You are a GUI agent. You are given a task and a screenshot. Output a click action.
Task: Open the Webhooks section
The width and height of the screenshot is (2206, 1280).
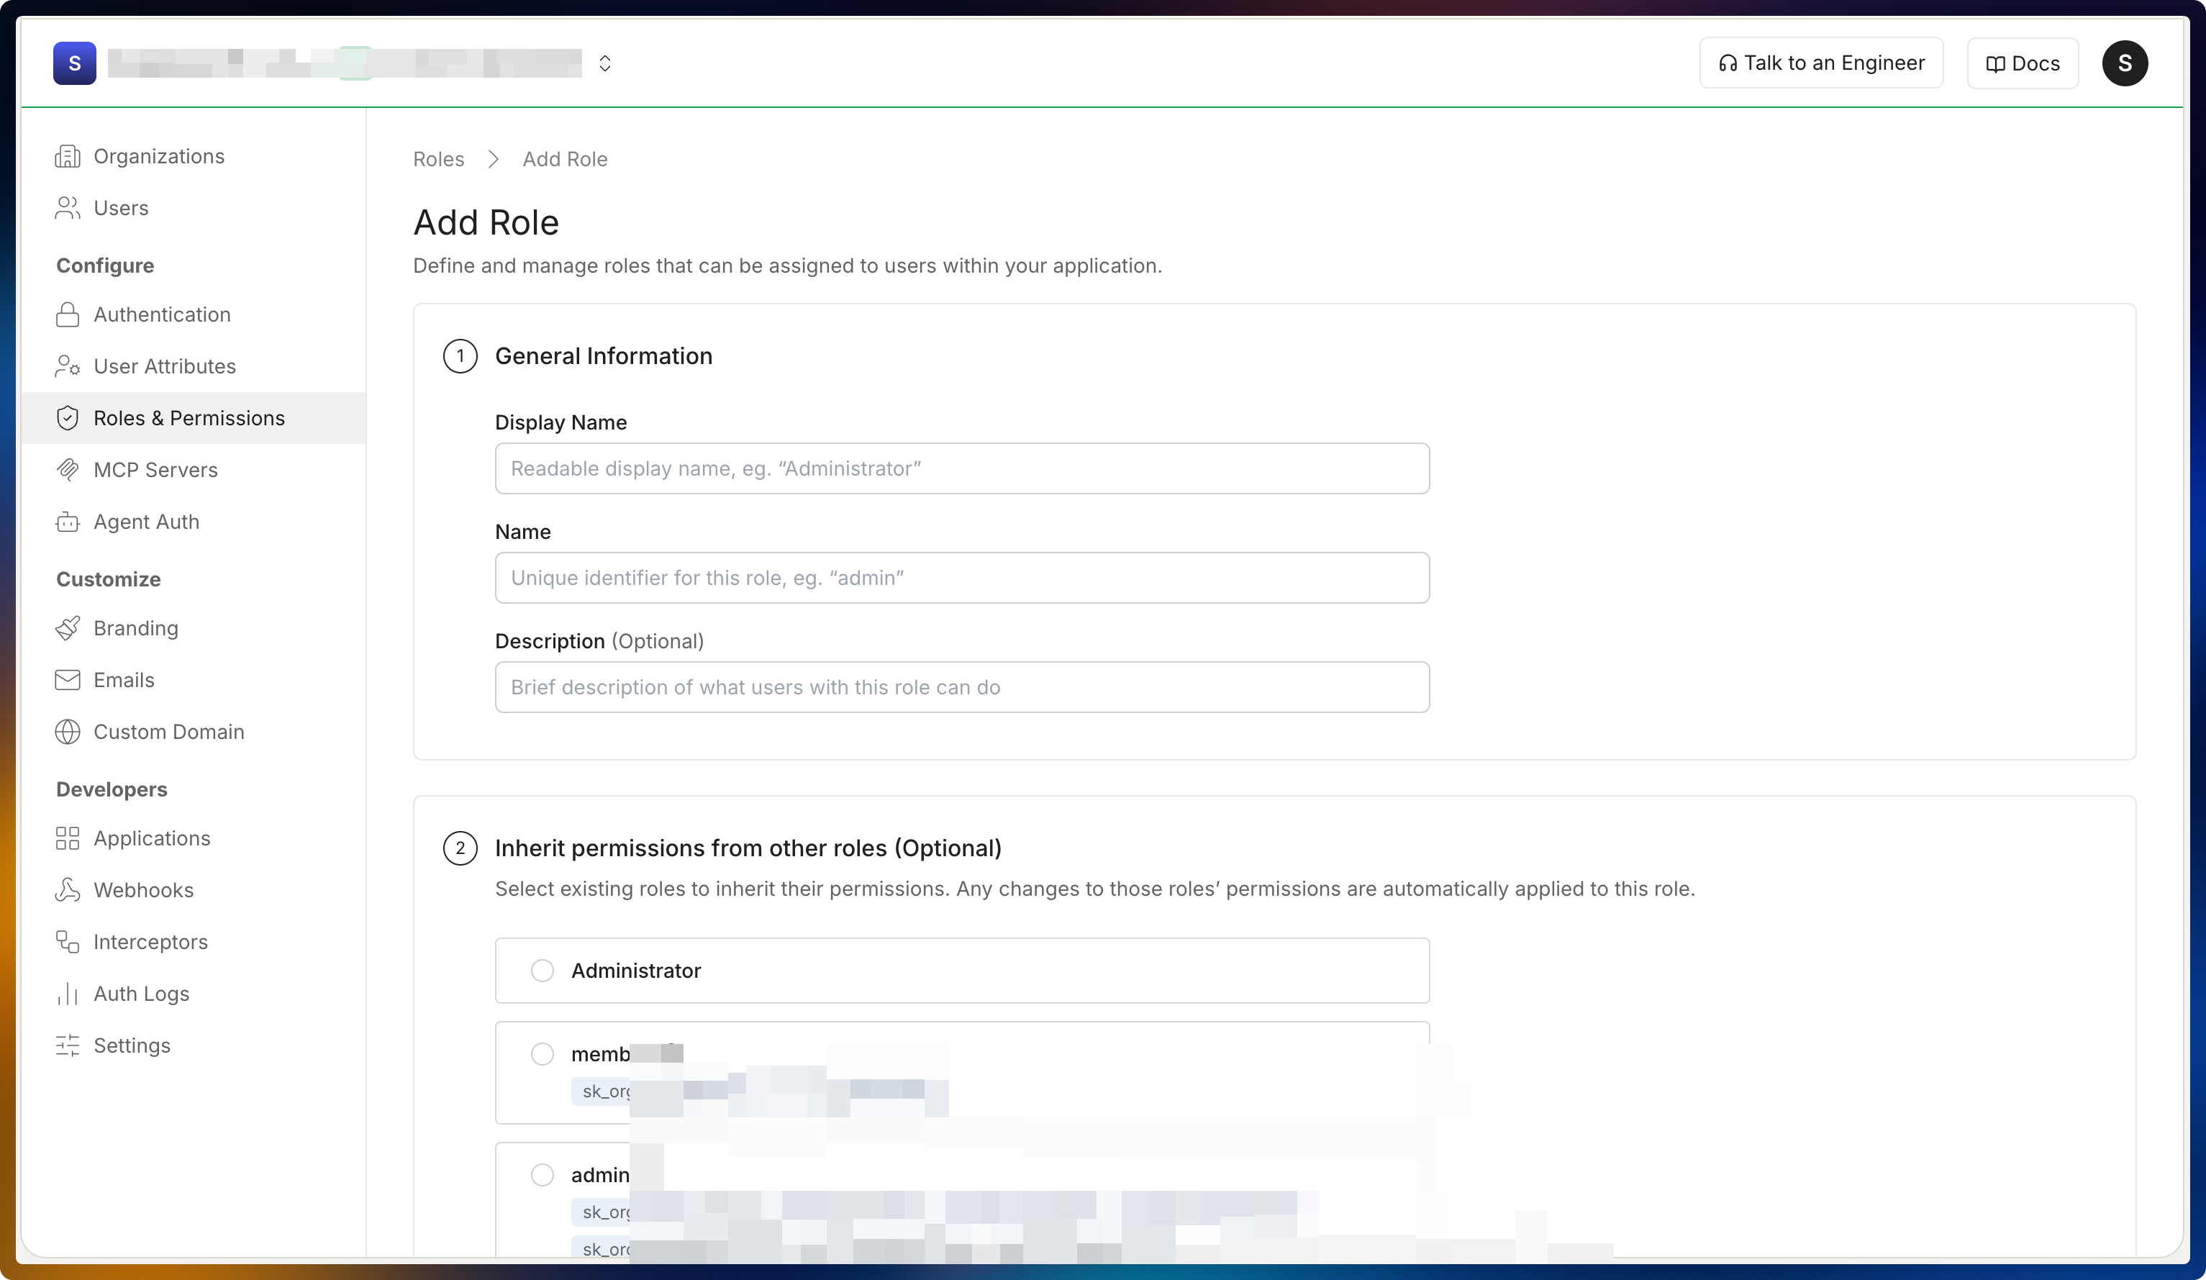click(145, 891)
